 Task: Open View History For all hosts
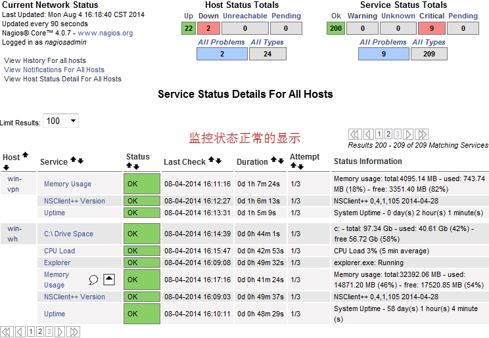click(45, 60)
